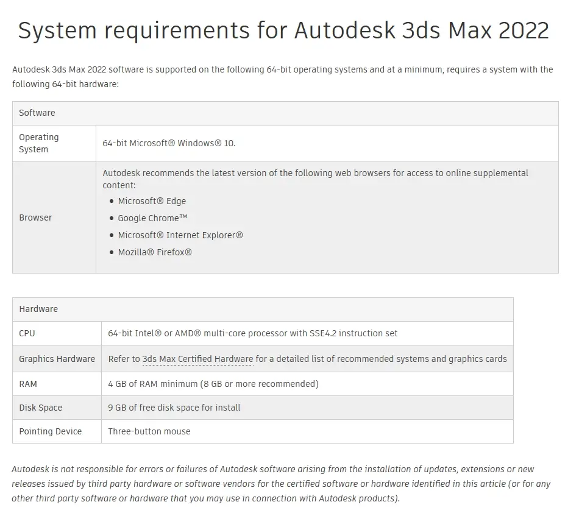Click the Graphics Hardware row label
Viewport: 579px width, 527px height.
pyautogui.click(x=57, y=359)
